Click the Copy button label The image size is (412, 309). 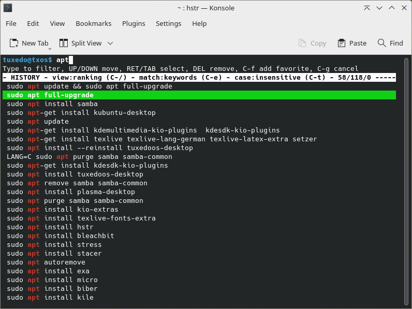318,43
